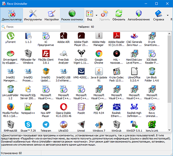Viewport: 173px width, 156px height.
Task: Select the Mozilla Firefox 49.0.1 icon
Action: coord(10,107)
